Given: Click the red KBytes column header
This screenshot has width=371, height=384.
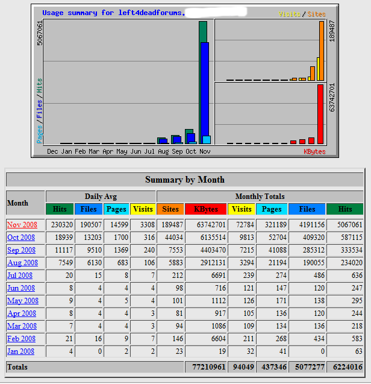Looking at the screenshot, I should (x=206, y=209).
